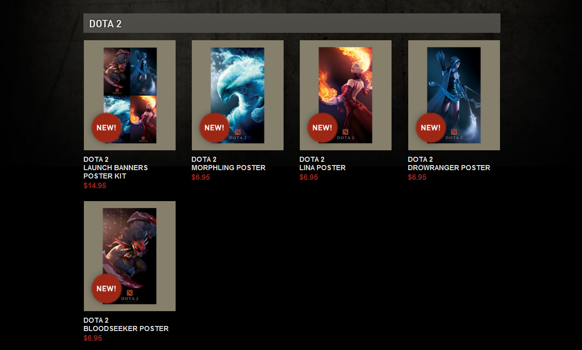Viewport: 582px width, 350px height.
Task: Open Dota 2 Lina Poster title link
Action: point(323,164)
